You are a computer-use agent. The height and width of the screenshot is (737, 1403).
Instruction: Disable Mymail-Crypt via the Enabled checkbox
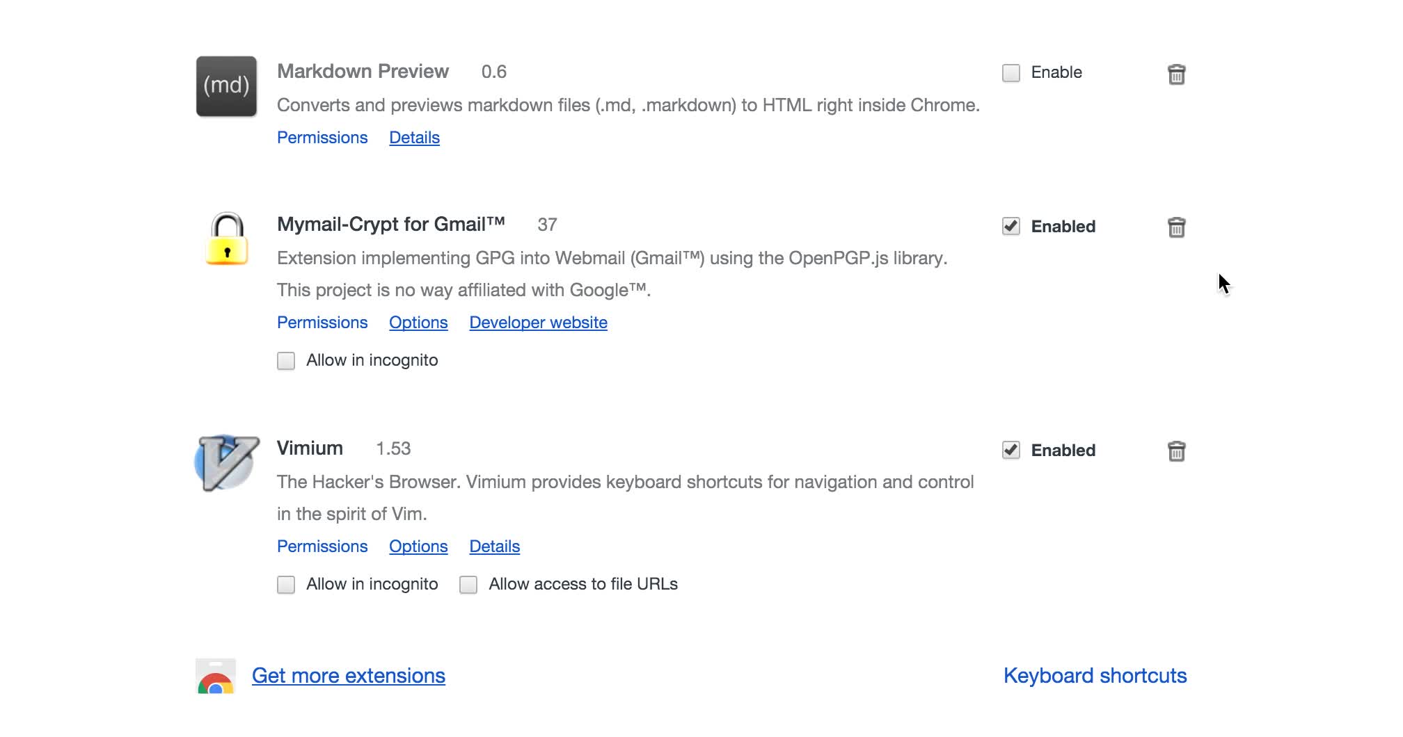click(1010, 226)
